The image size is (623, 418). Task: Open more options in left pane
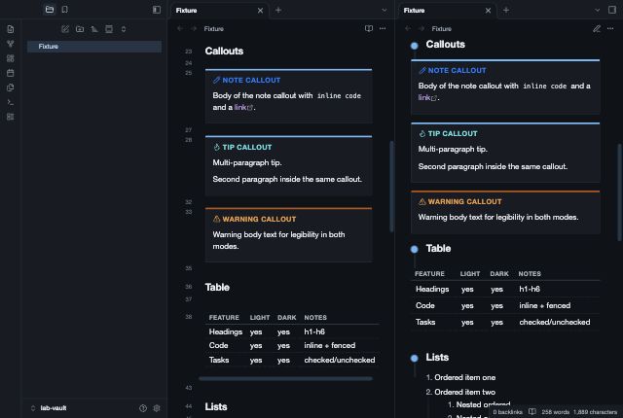[x=383, y=28]
